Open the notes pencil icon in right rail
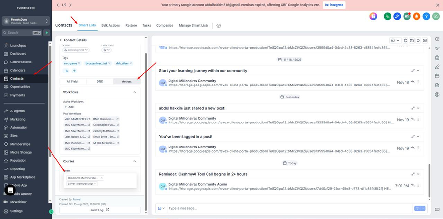This screenshot has width=443, height=219. coord(437,67)
